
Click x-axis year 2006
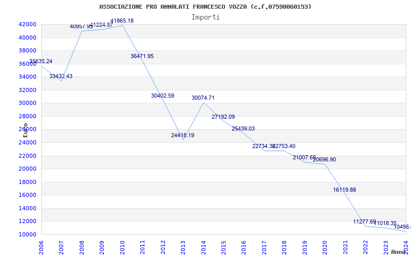pos(41,248)
